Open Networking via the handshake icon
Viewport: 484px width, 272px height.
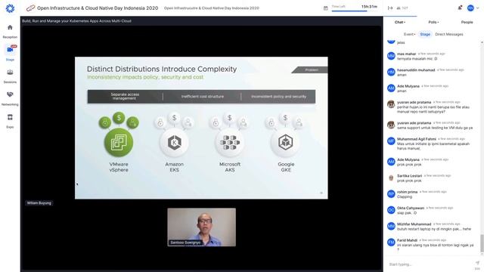click(x=10, y=94)
